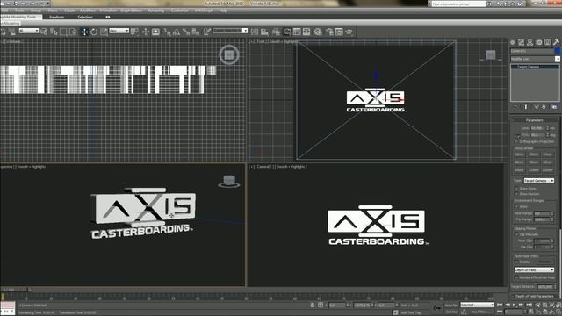
Task: Open the selection filter dropdown
Action: coord(29,31)
